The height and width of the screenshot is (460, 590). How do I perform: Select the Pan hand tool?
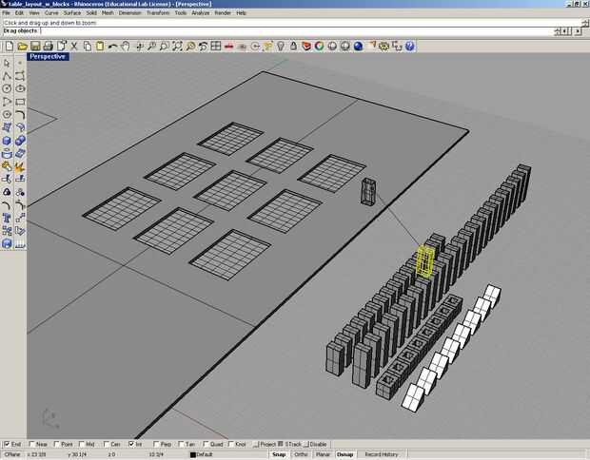pos(126,47)
